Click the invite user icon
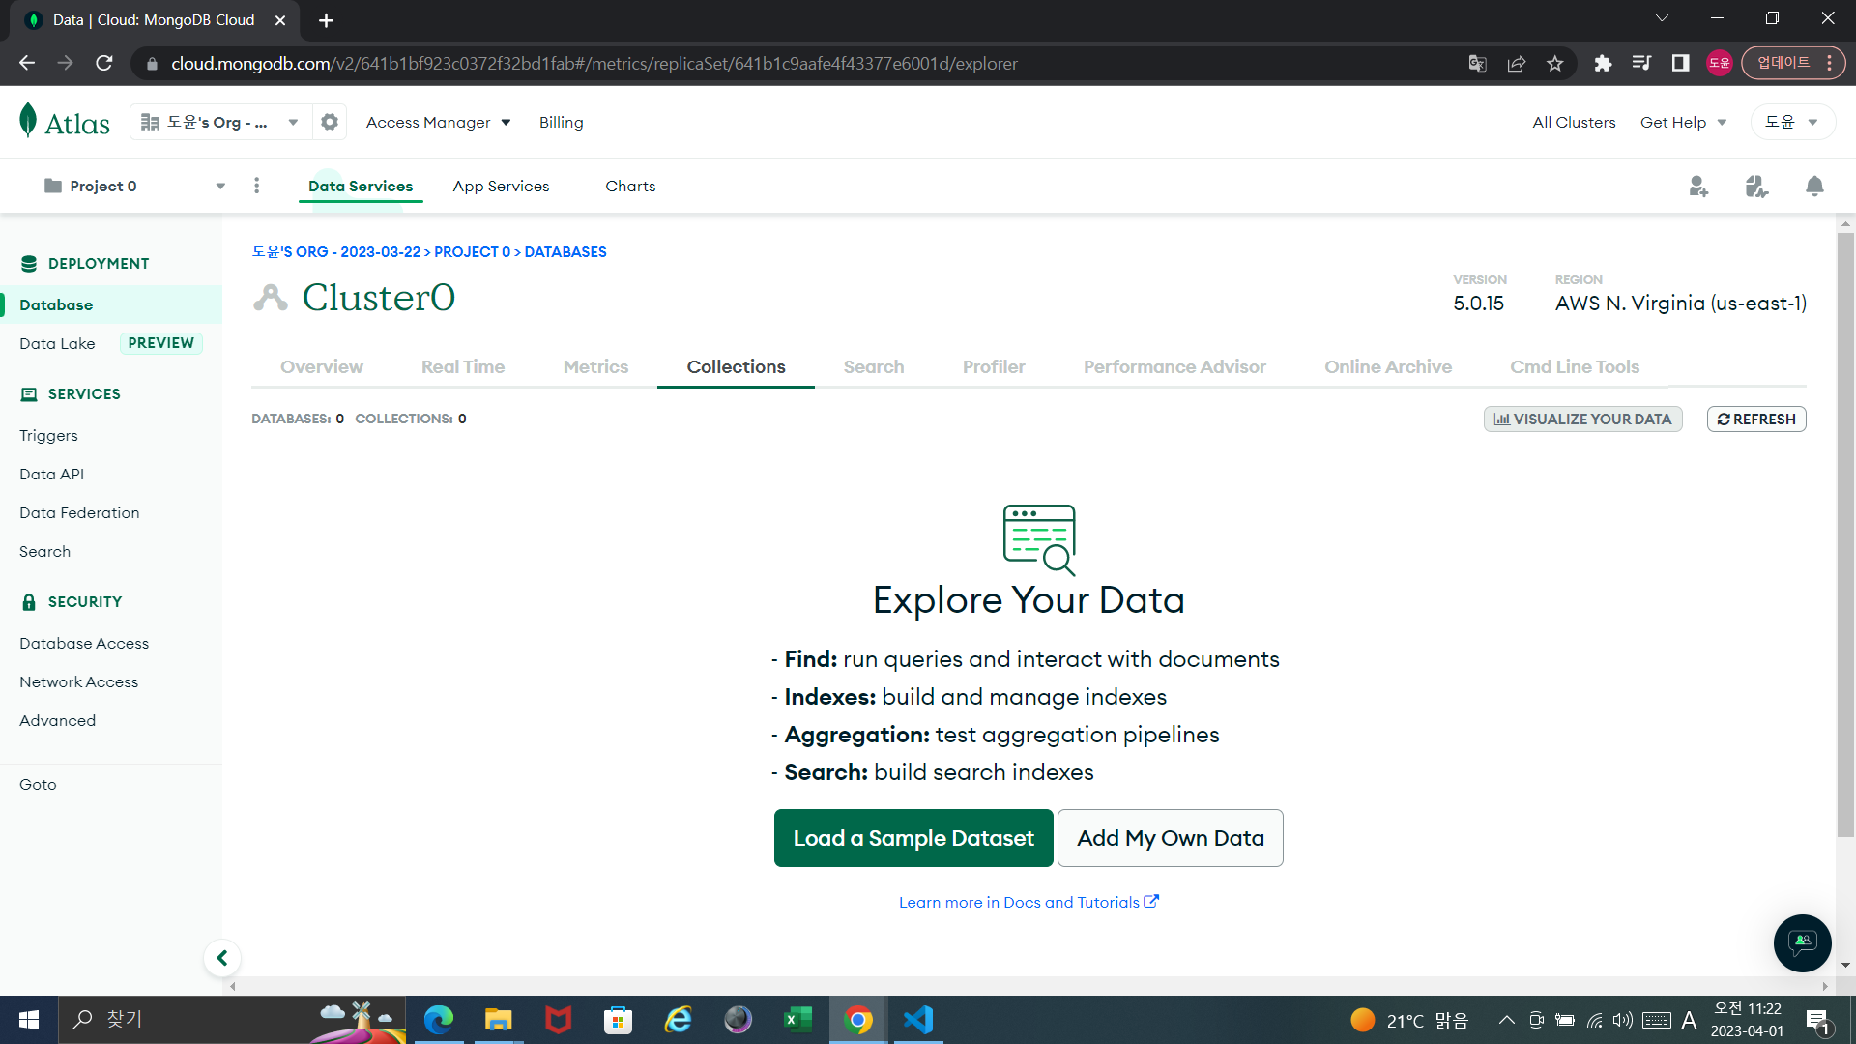Screen dimensions: 1856x1044 coord(1698,187)
